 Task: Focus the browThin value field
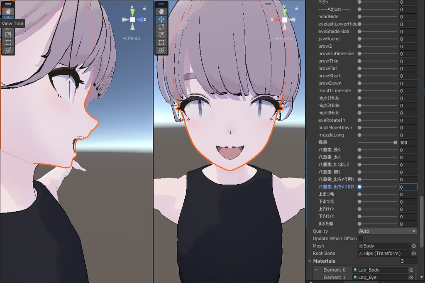(408, 61)
